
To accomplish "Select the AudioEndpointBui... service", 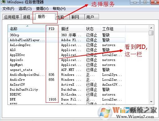I will 27,75.
